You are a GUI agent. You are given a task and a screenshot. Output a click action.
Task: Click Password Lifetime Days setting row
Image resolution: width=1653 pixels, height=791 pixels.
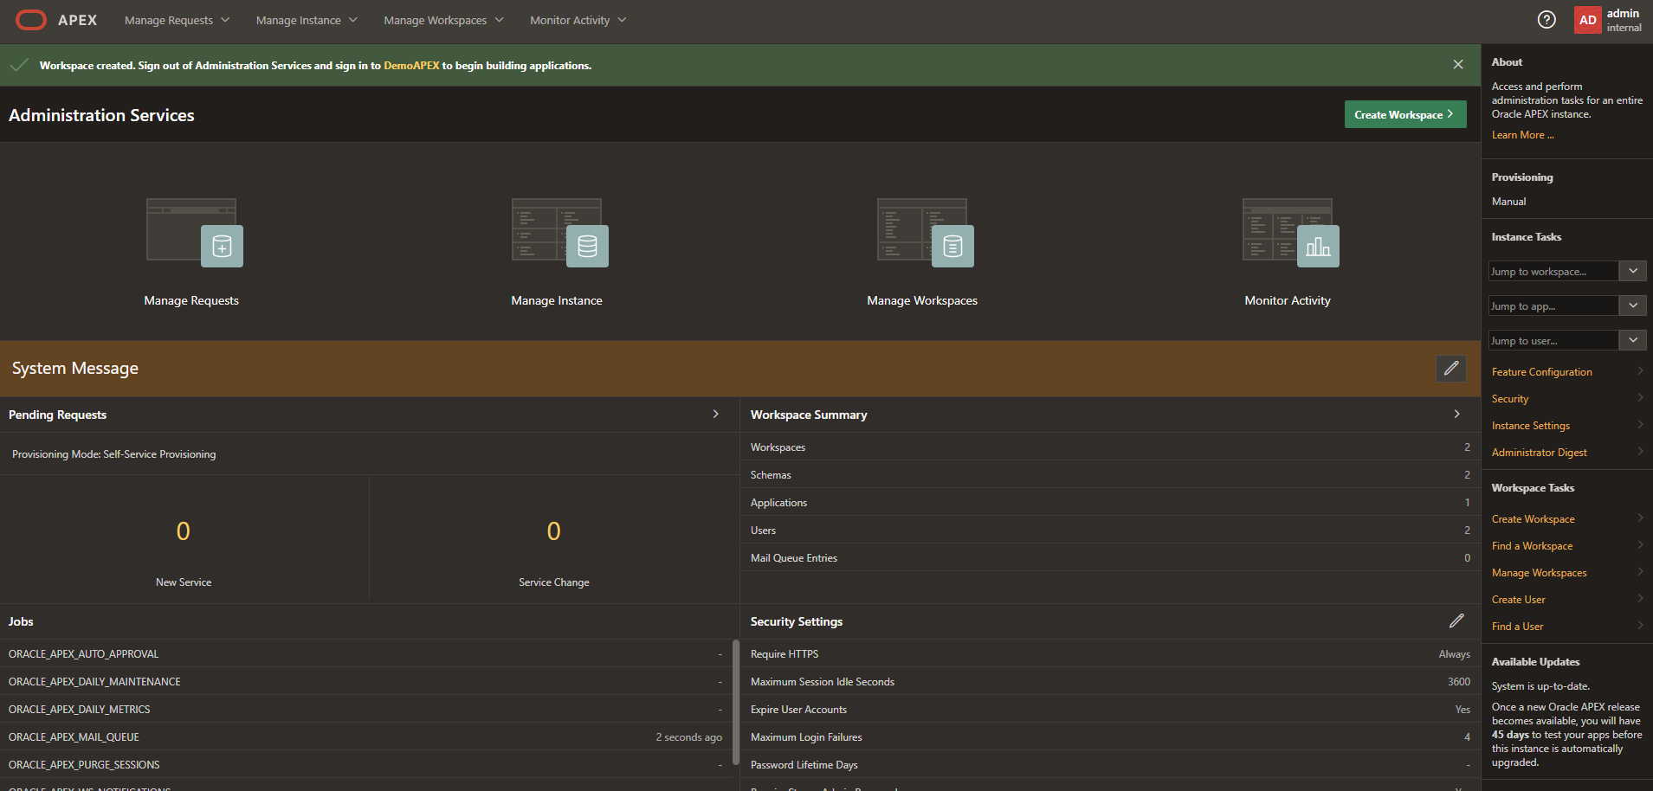point(1110,764)
